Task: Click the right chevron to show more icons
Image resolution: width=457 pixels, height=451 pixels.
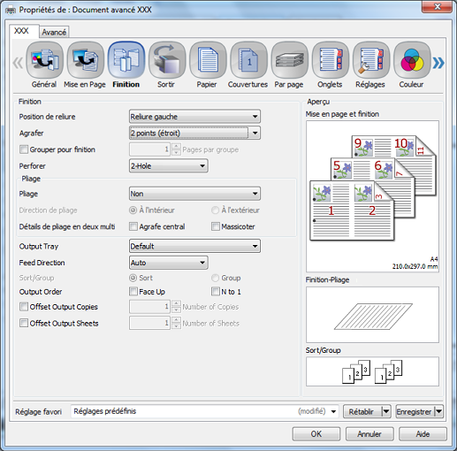Action: click(x=438, y=63)
